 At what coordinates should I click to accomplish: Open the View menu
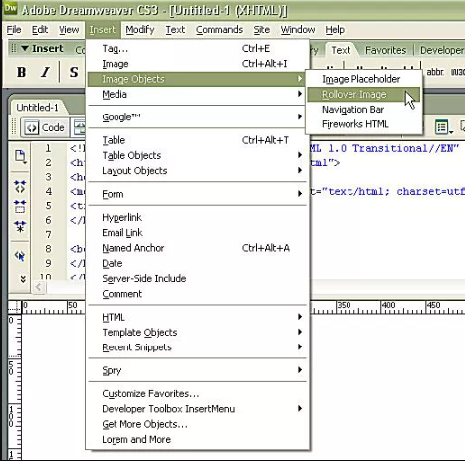tap(69, 30)
